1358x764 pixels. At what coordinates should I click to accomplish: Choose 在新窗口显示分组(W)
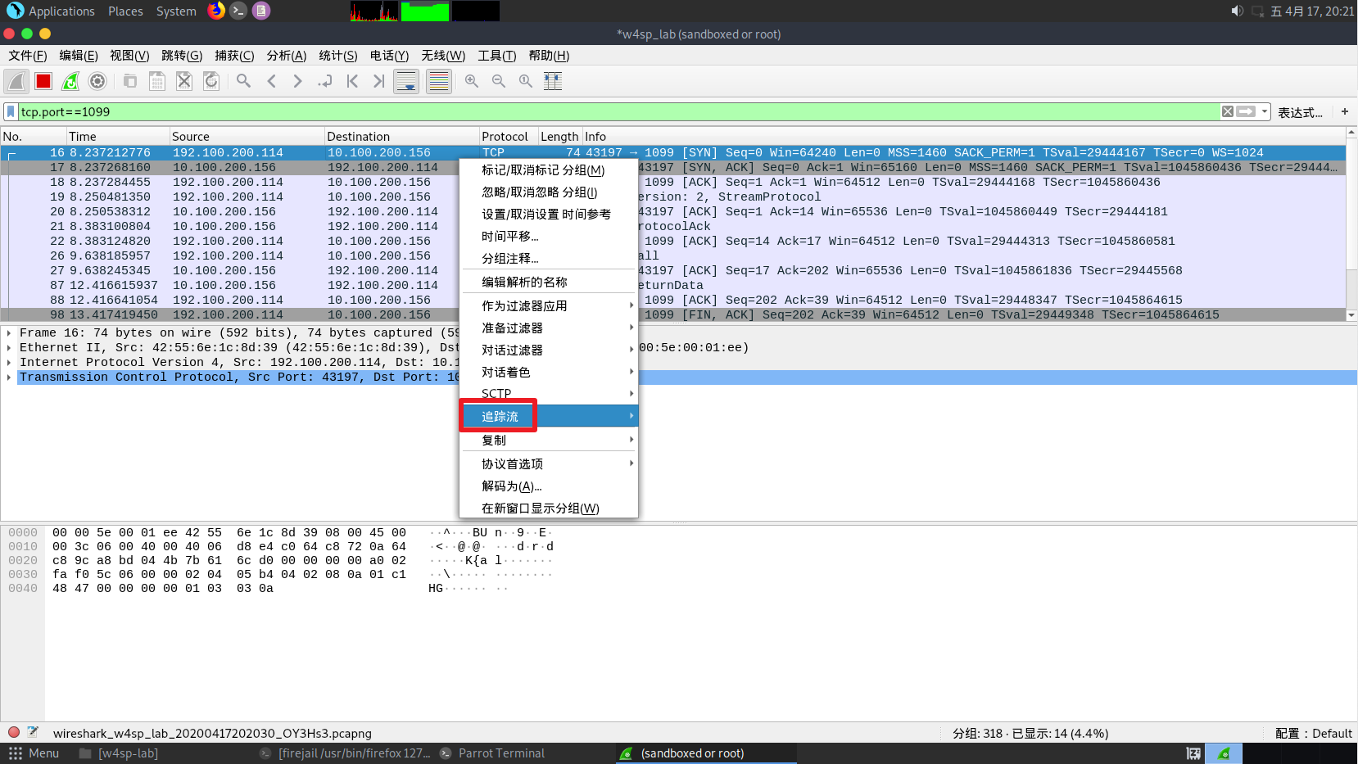[x=548, y=509]
